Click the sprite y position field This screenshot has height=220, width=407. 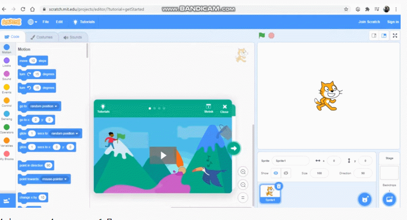[x=365, y=161]
